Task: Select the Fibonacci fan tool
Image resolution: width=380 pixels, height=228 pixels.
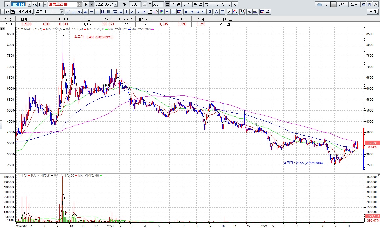Action: [86, 12]
